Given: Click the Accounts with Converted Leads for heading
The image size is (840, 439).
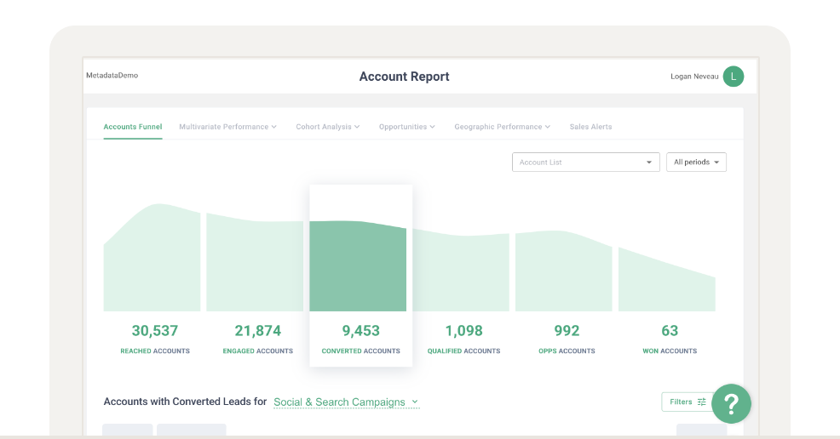Looking at the screenshot, I should point(185,402).
